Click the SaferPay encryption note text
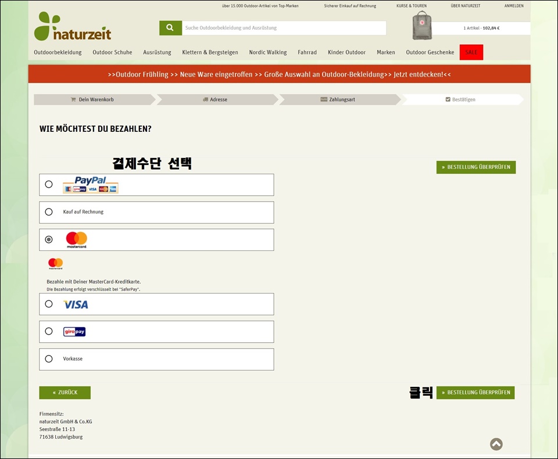This screenshot has width=558, height=459. point(93,289)
